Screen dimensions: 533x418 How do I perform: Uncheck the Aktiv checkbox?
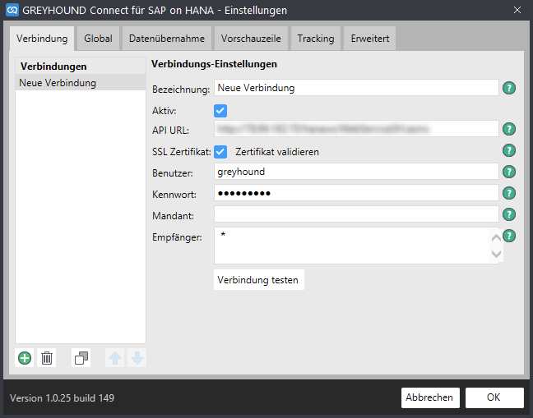tap(220, 111)
